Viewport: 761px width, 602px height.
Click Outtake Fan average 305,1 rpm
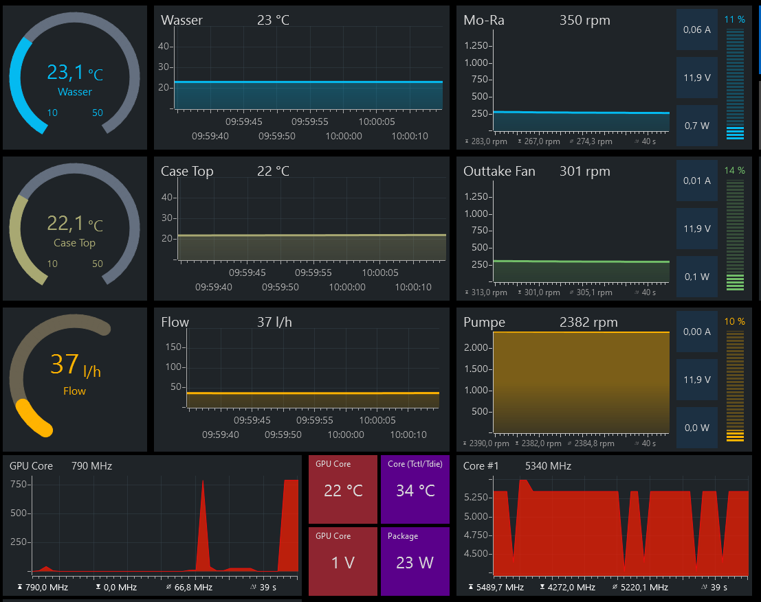pos(591,292)
